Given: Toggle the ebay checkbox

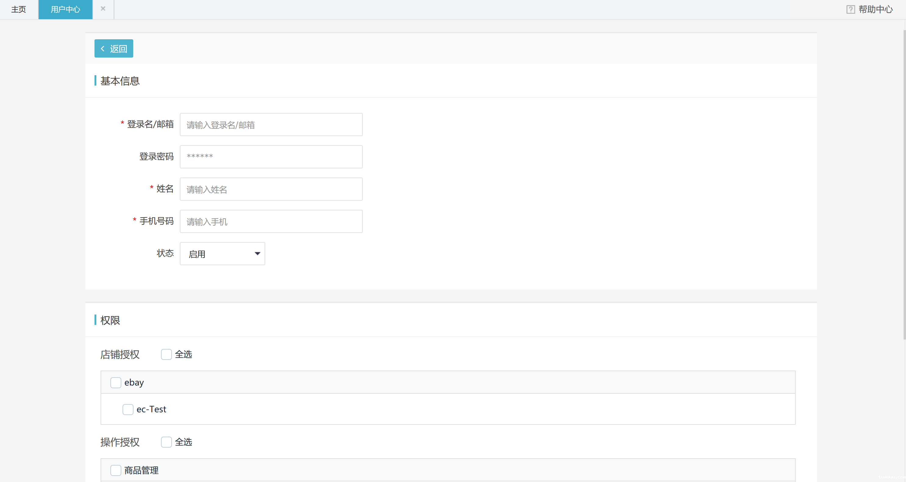Looking at the screenshot, I should (116, 382).
